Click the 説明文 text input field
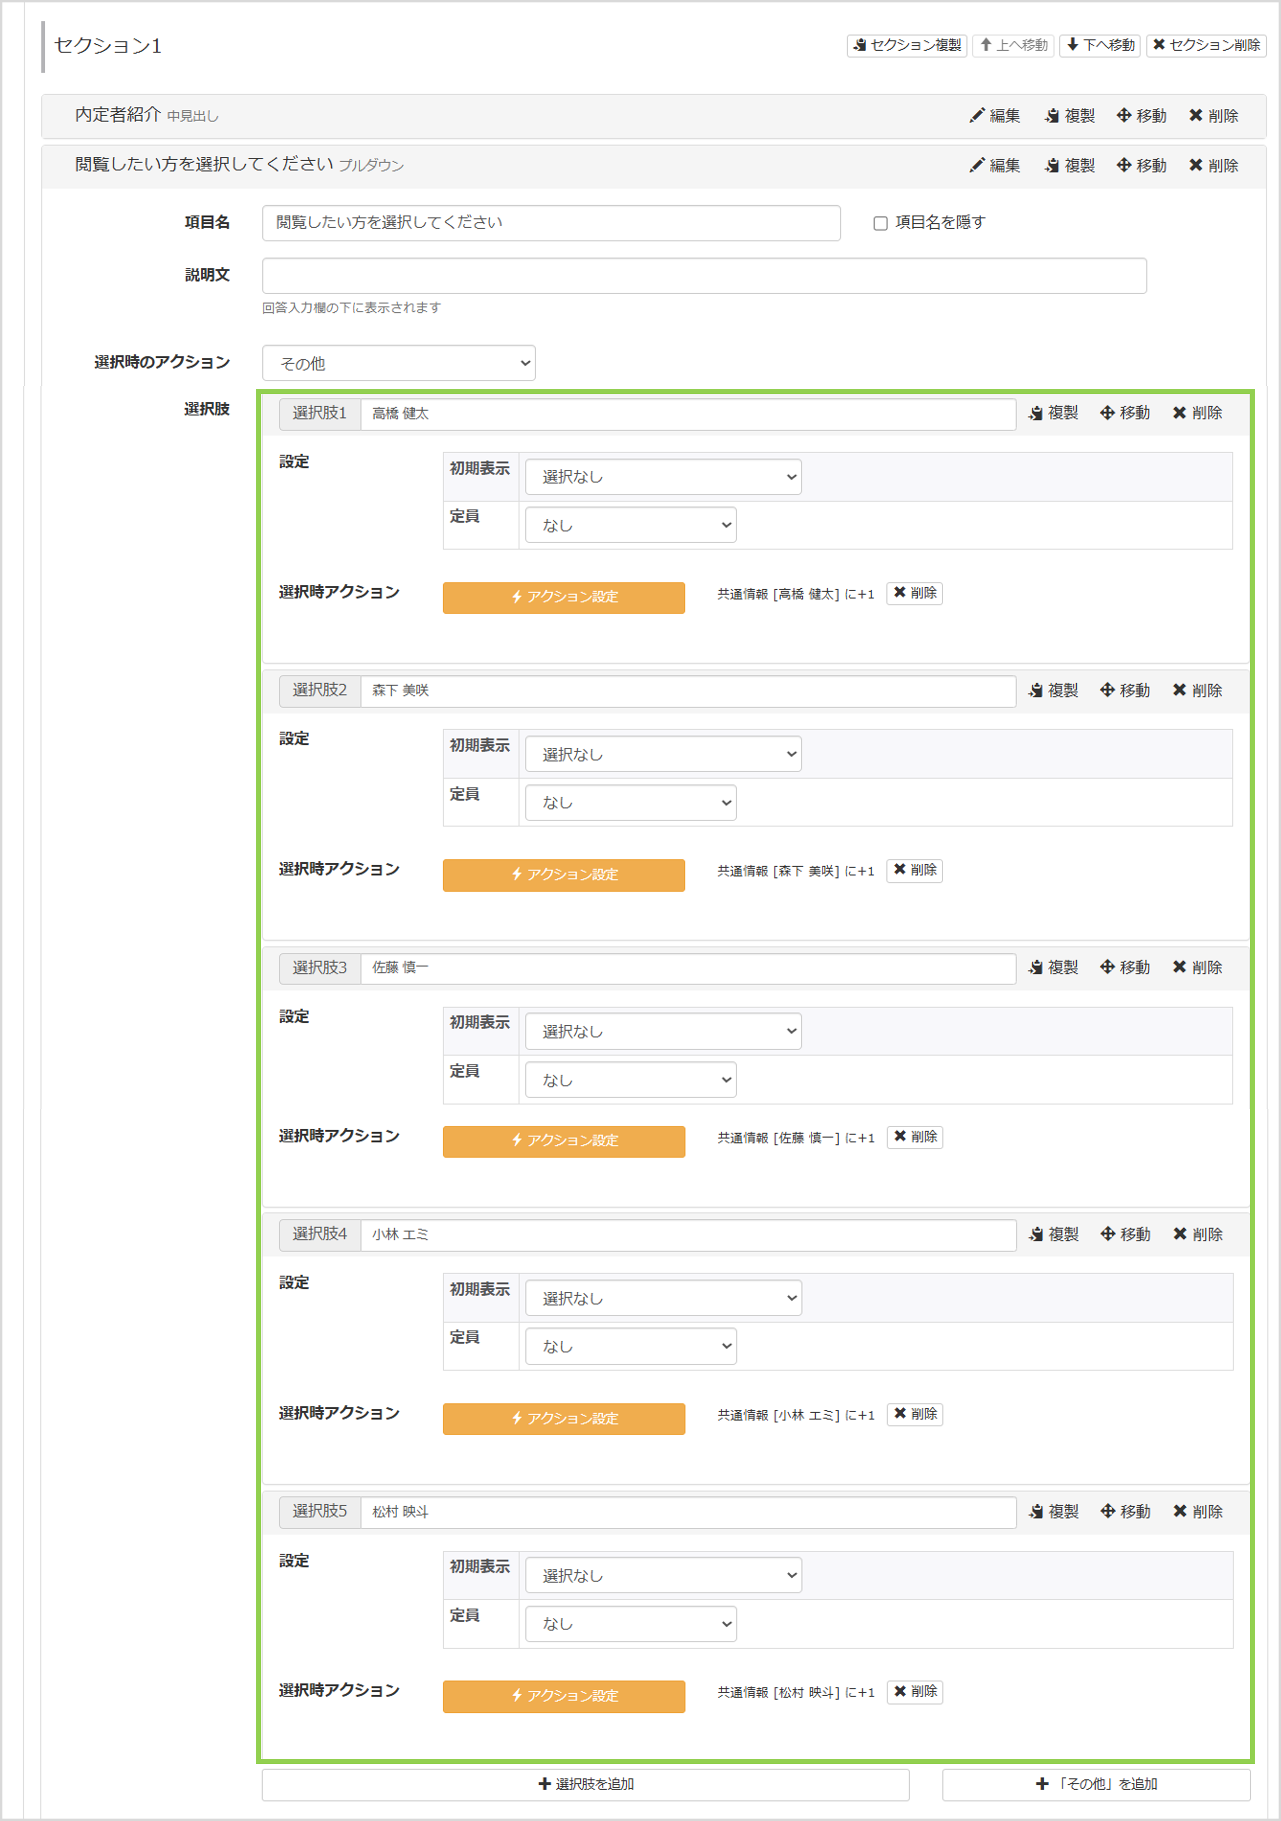The width and height of the screenshot is (1281, 1821). [x=704, y=275]
